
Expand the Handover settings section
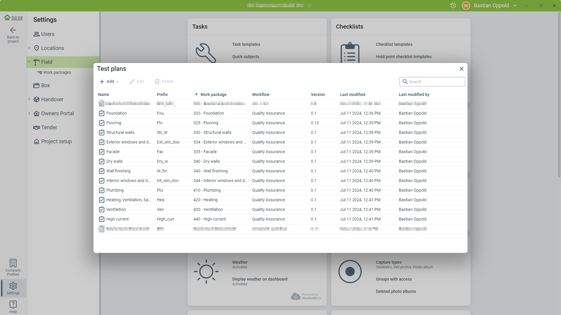click(29, 99)
